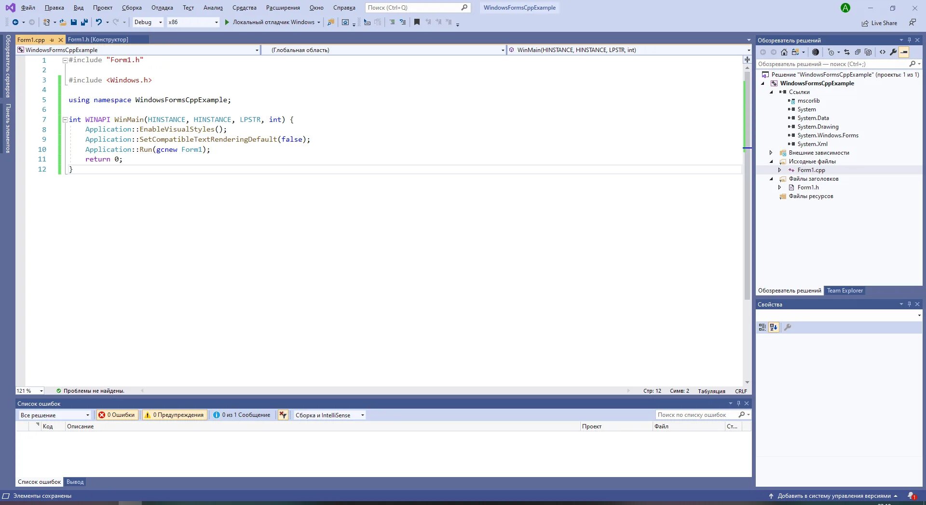Switch to the Вывод tab
The width and height of the screenshot is (926, 505).
75,482
